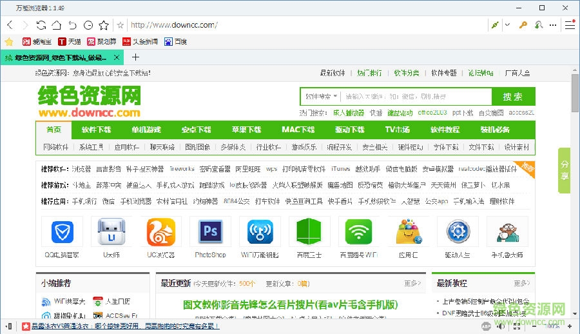The height and width of the screenshot is (334, 580).
Task: Open the TV市场 navigation item
Action: click(x=397, y=130)
